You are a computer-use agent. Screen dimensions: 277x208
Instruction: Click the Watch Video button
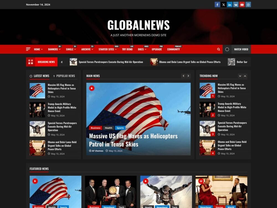pyautogui.click(x=241, y=49)
